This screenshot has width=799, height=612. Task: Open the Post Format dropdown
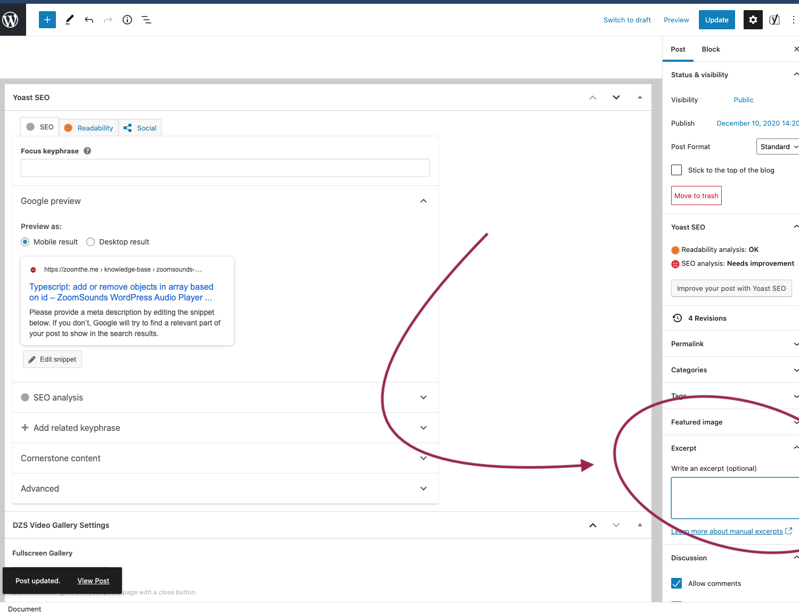778,146
